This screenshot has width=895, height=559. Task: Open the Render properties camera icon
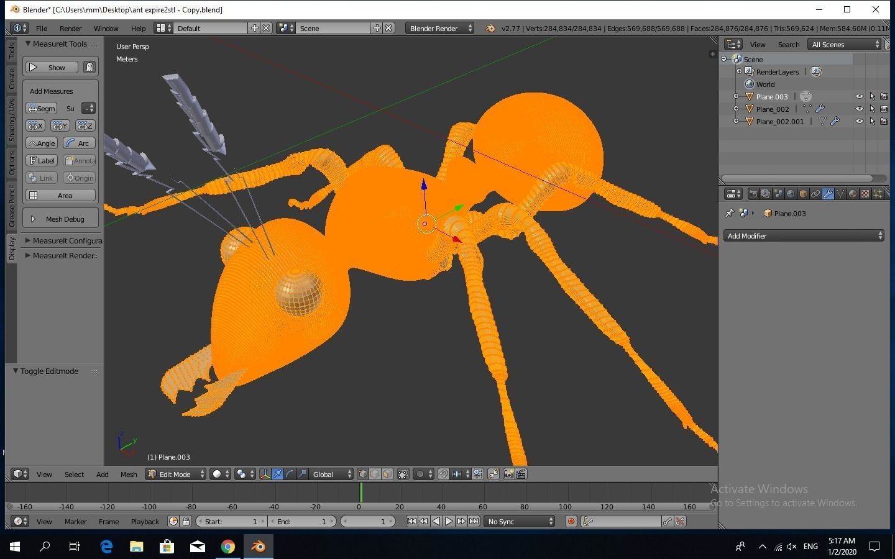754,194
